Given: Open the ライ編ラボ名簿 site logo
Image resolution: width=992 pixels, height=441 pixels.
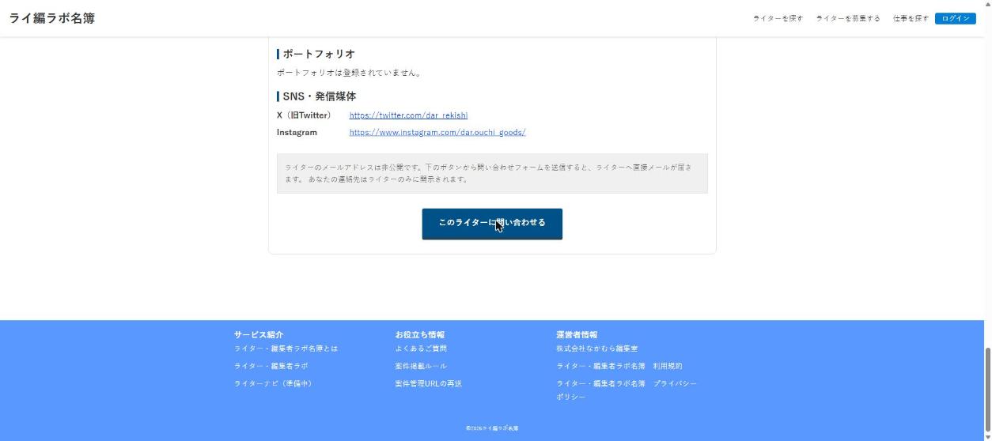Looking at the screenshot, I should [x=52, y=18].
